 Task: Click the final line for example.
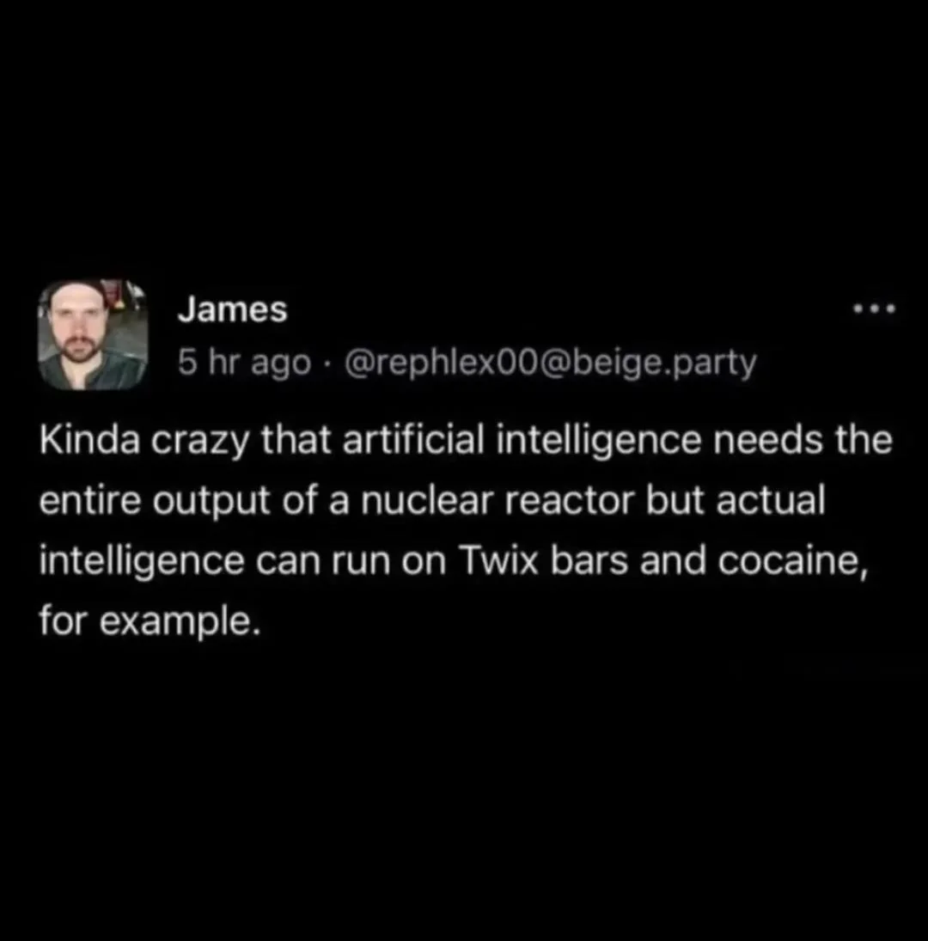(150, 621)
